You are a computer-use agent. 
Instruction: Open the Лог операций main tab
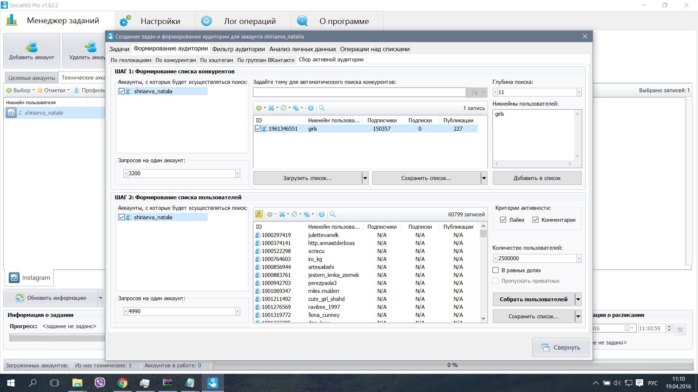243,21
